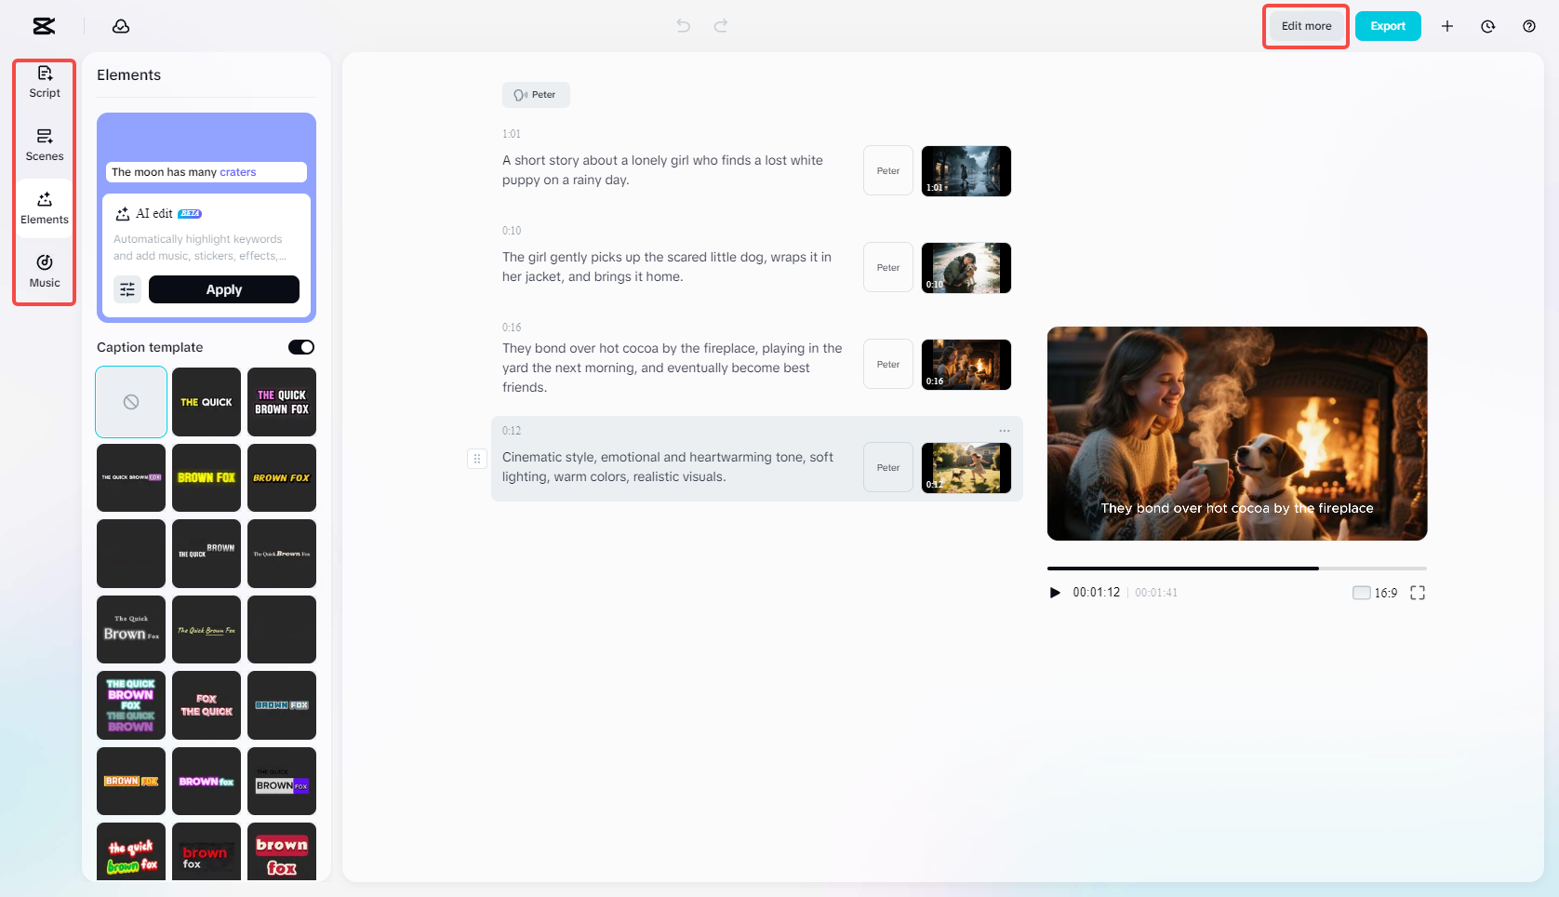The width and height of the screenshot is (1559, 897).
Task: Open the Script panel in sidebar
Action: click(44, 81)
